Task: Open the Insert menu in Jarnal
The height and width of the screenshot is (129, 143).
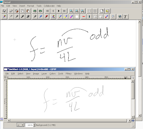Action: 22,6
